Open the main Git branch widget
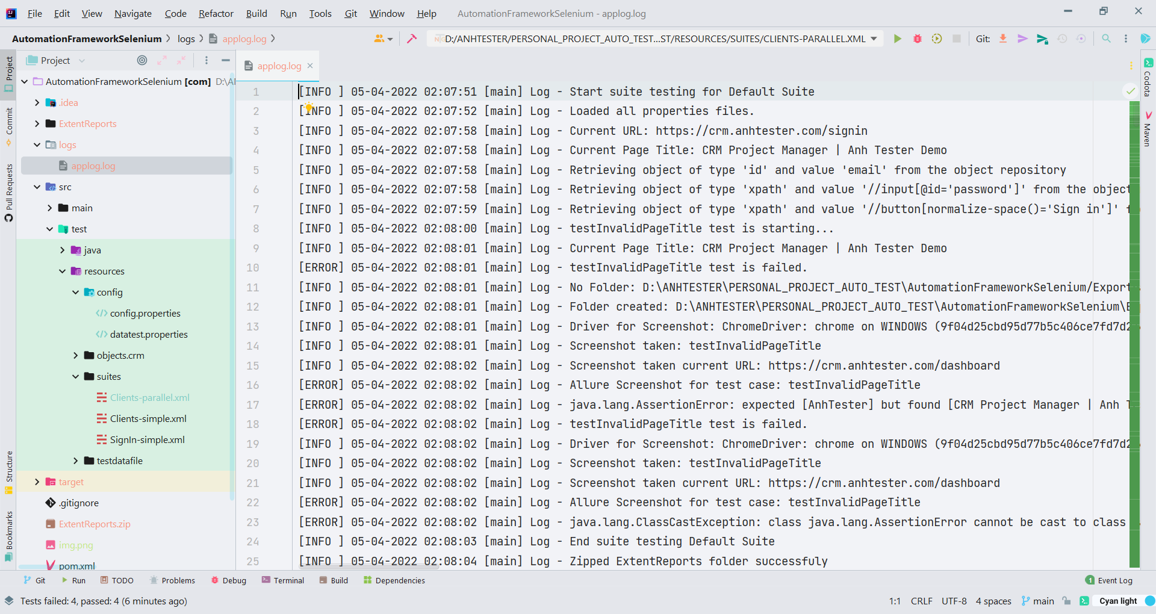The width and height of the screenshot is (1156, 614). (x=1038, y=601)
